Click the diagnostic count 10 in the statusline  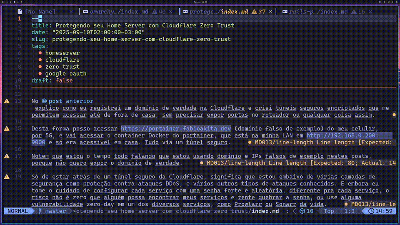tap(310, 211)
